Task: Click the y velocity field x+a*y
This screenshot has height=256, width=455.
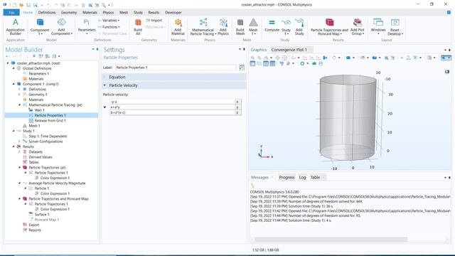Action: pyautogui.click(x=172, y=107)
